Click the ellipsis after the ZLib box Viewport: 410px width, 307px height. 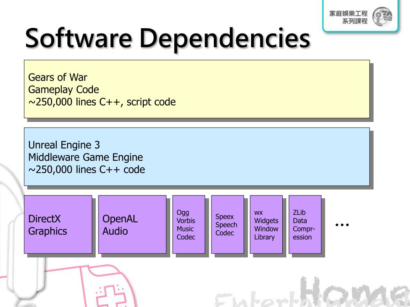click(342, 225)
